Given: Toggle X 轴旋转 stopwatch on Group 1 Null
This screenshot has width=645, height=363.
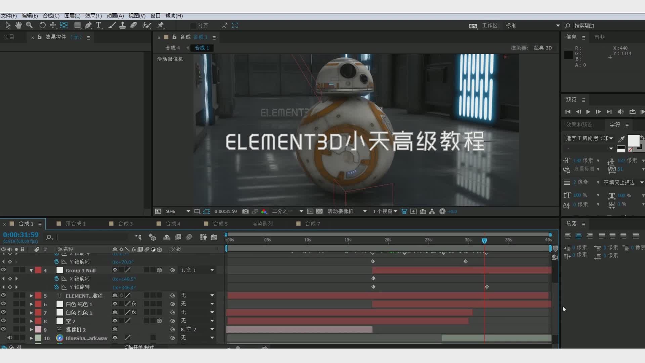Looking at the screenshot, I should (x=56, y=279).
